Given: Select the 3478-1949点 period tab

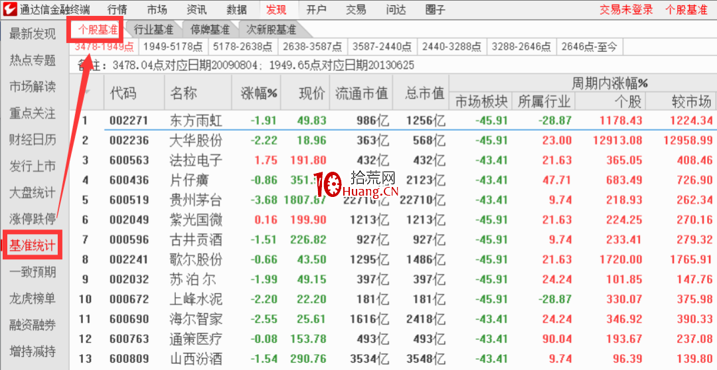Looking at the screenshot, I should 104,46.
